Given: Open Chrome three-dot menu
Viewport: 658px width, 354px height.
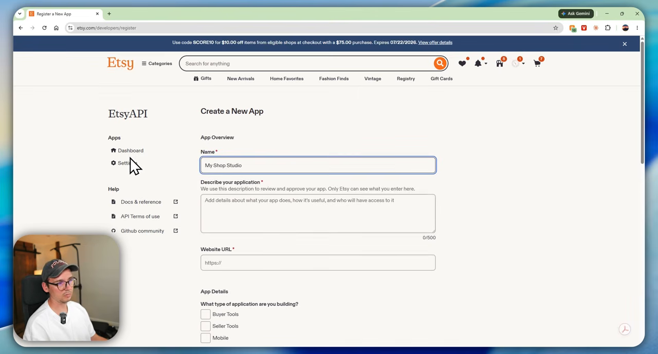Looking at the screenshot, I should click(x=637, y=28).
